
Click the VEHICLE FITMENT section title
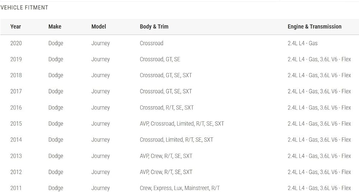24,8
